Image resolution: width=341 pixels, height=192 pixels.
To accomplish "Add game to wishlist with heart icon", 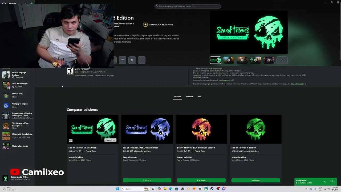I will (123, 60).
